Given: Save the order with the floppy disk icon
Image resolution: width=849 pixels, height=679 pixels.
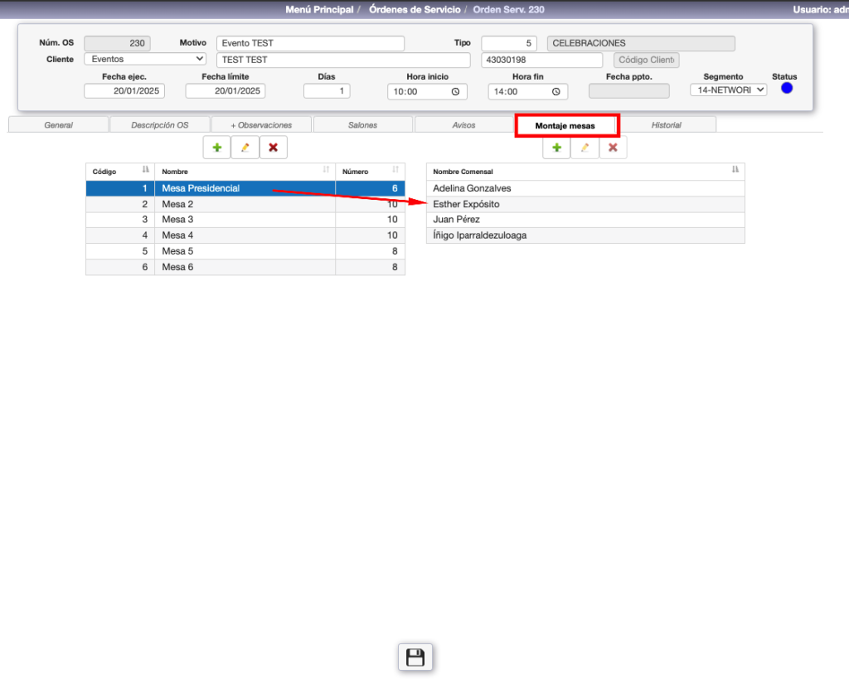Looking at the screenshot, I should 415,657.
